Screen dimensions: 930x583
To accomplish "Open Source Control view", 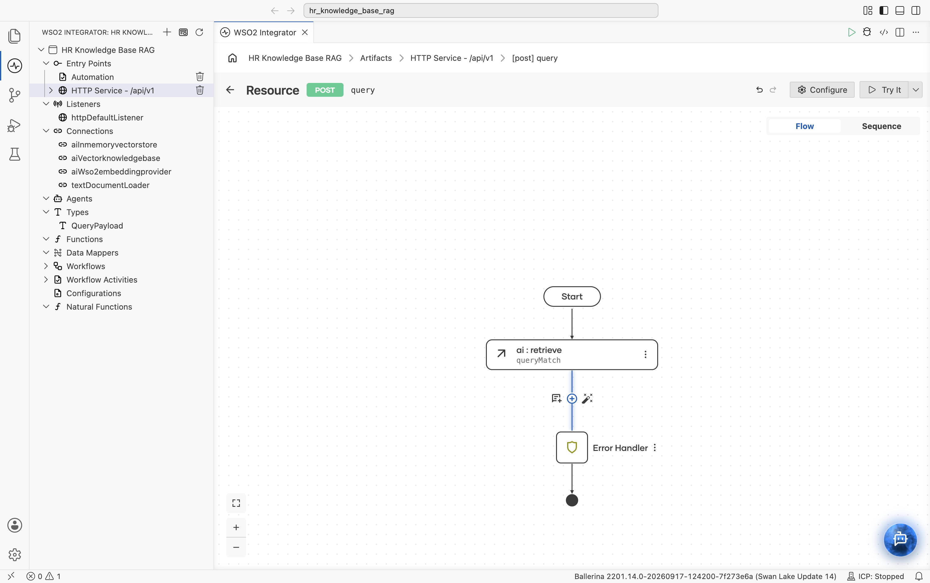I will click(14, 95).
